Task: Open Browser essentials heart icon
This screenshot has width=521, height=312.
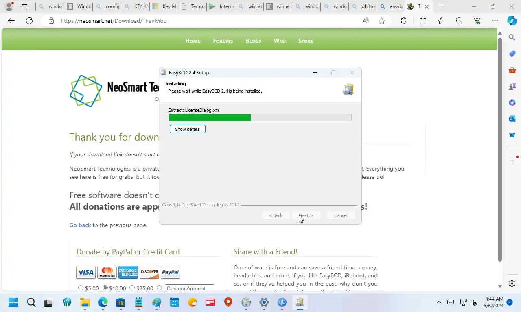Action: click(477, 21)
